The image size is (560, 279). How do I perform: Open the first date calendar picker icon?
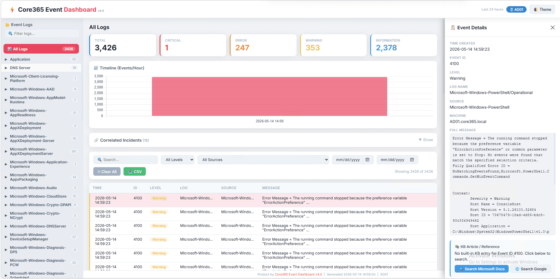[x=367, y=160]
